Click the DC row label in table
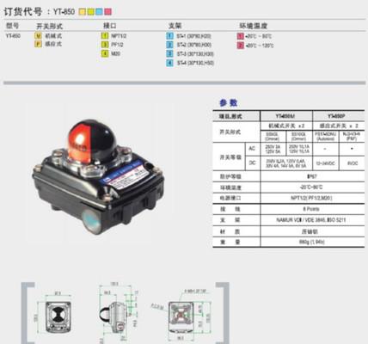Screen dimensions: 368x344 coord(252,163)
